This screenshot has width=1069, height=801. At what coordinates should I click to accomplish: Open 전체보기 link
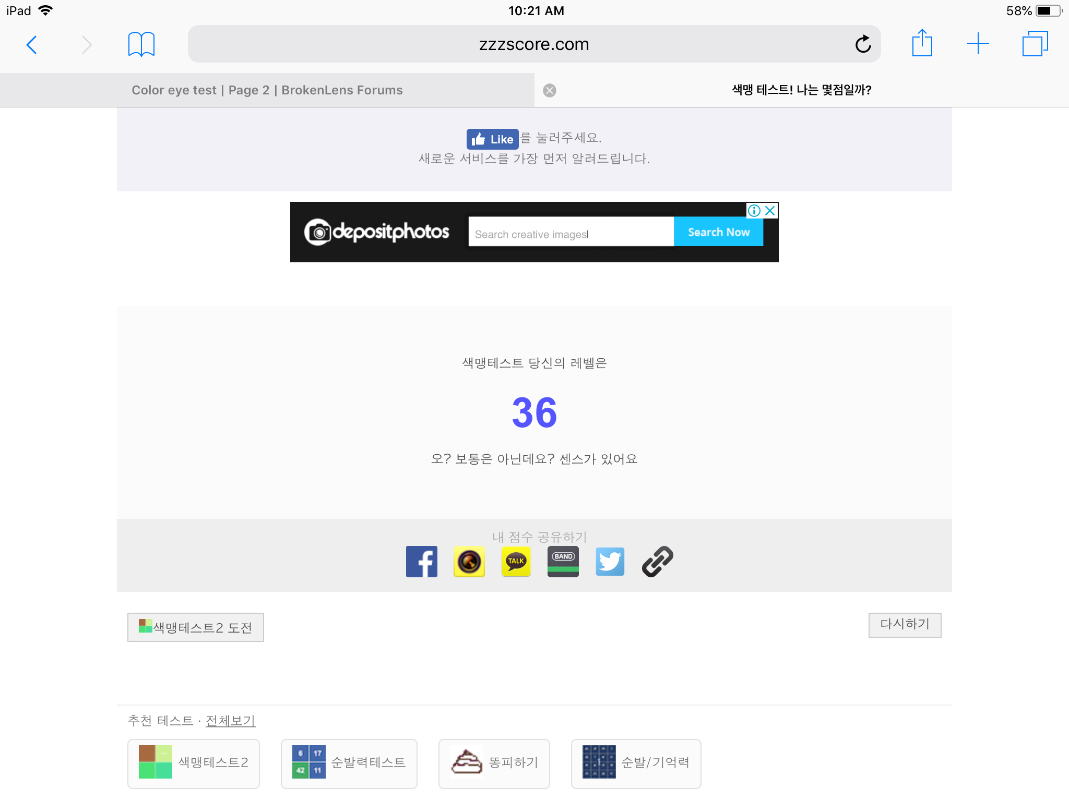click(x=230, y=721)
